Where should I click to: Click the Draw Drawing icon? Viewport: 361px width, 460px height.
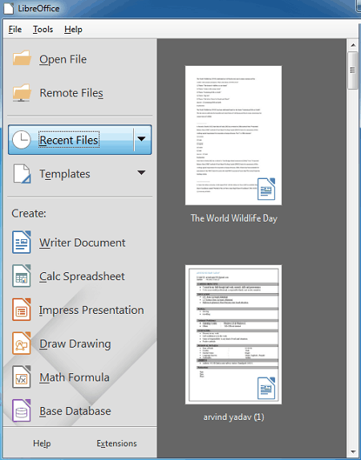click(x=22, y=344)
